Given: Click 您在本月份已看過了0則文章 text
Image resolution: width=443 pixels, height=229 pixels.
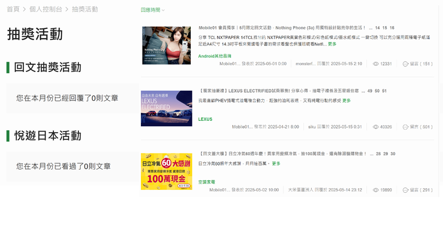Looking at the screenshot, I should (63, 167).
